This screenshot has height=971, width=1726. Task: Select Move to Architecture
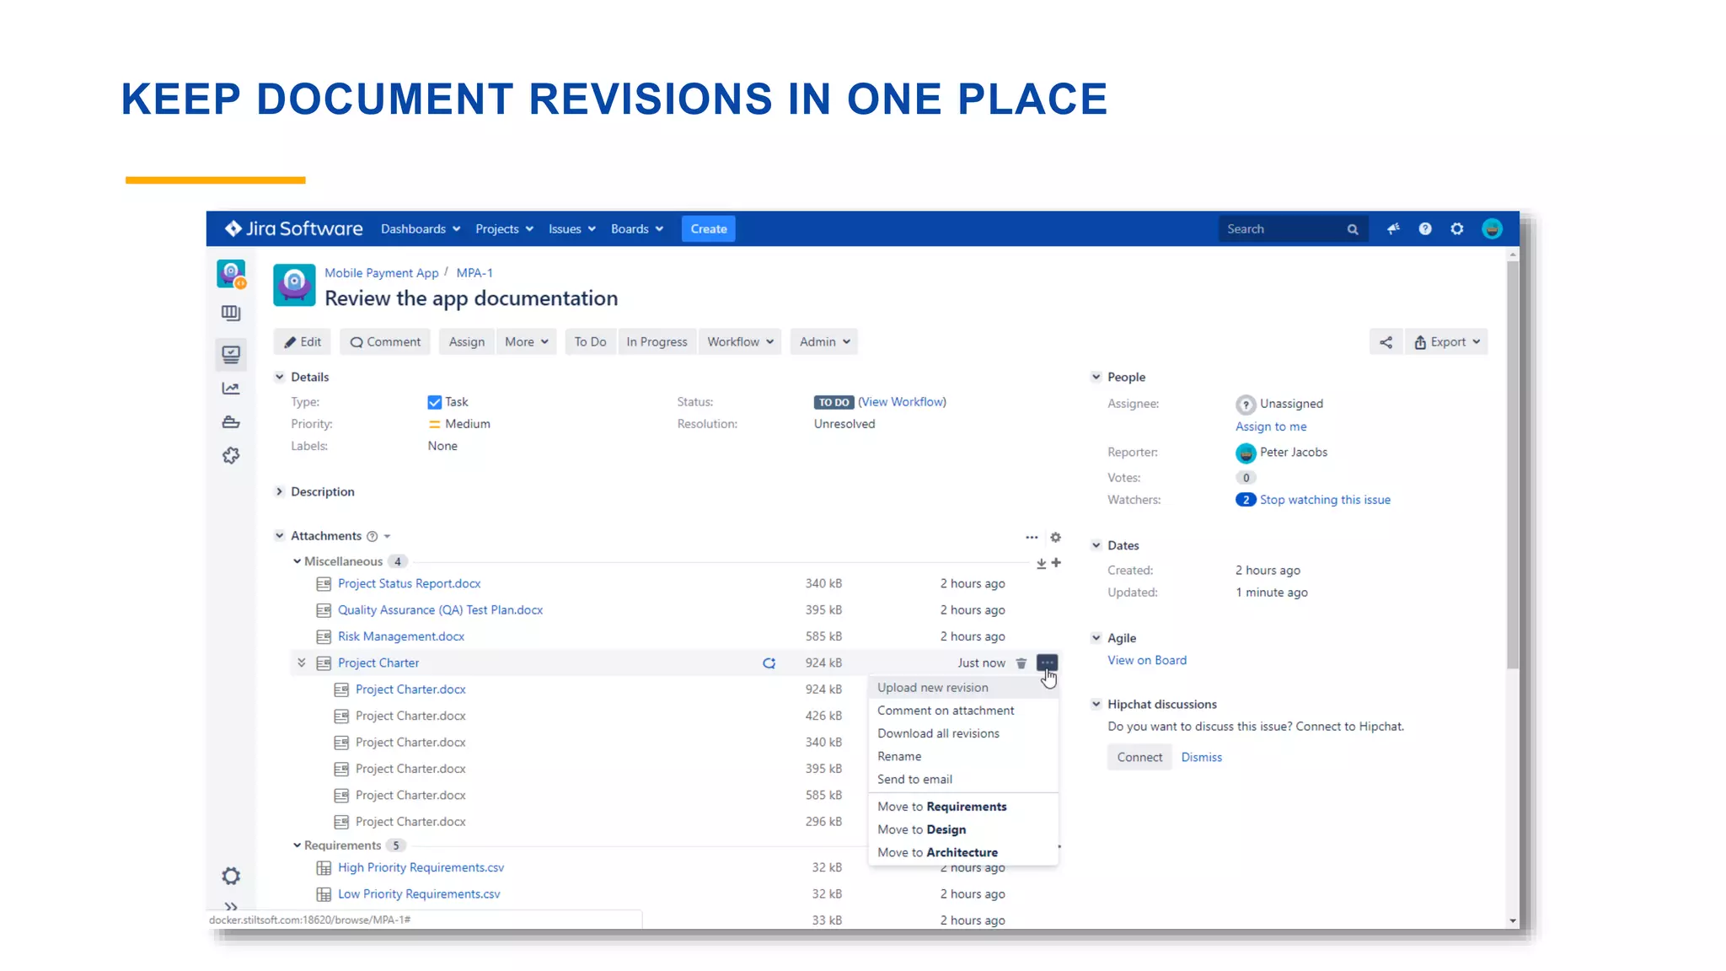[x=962, y=852]
